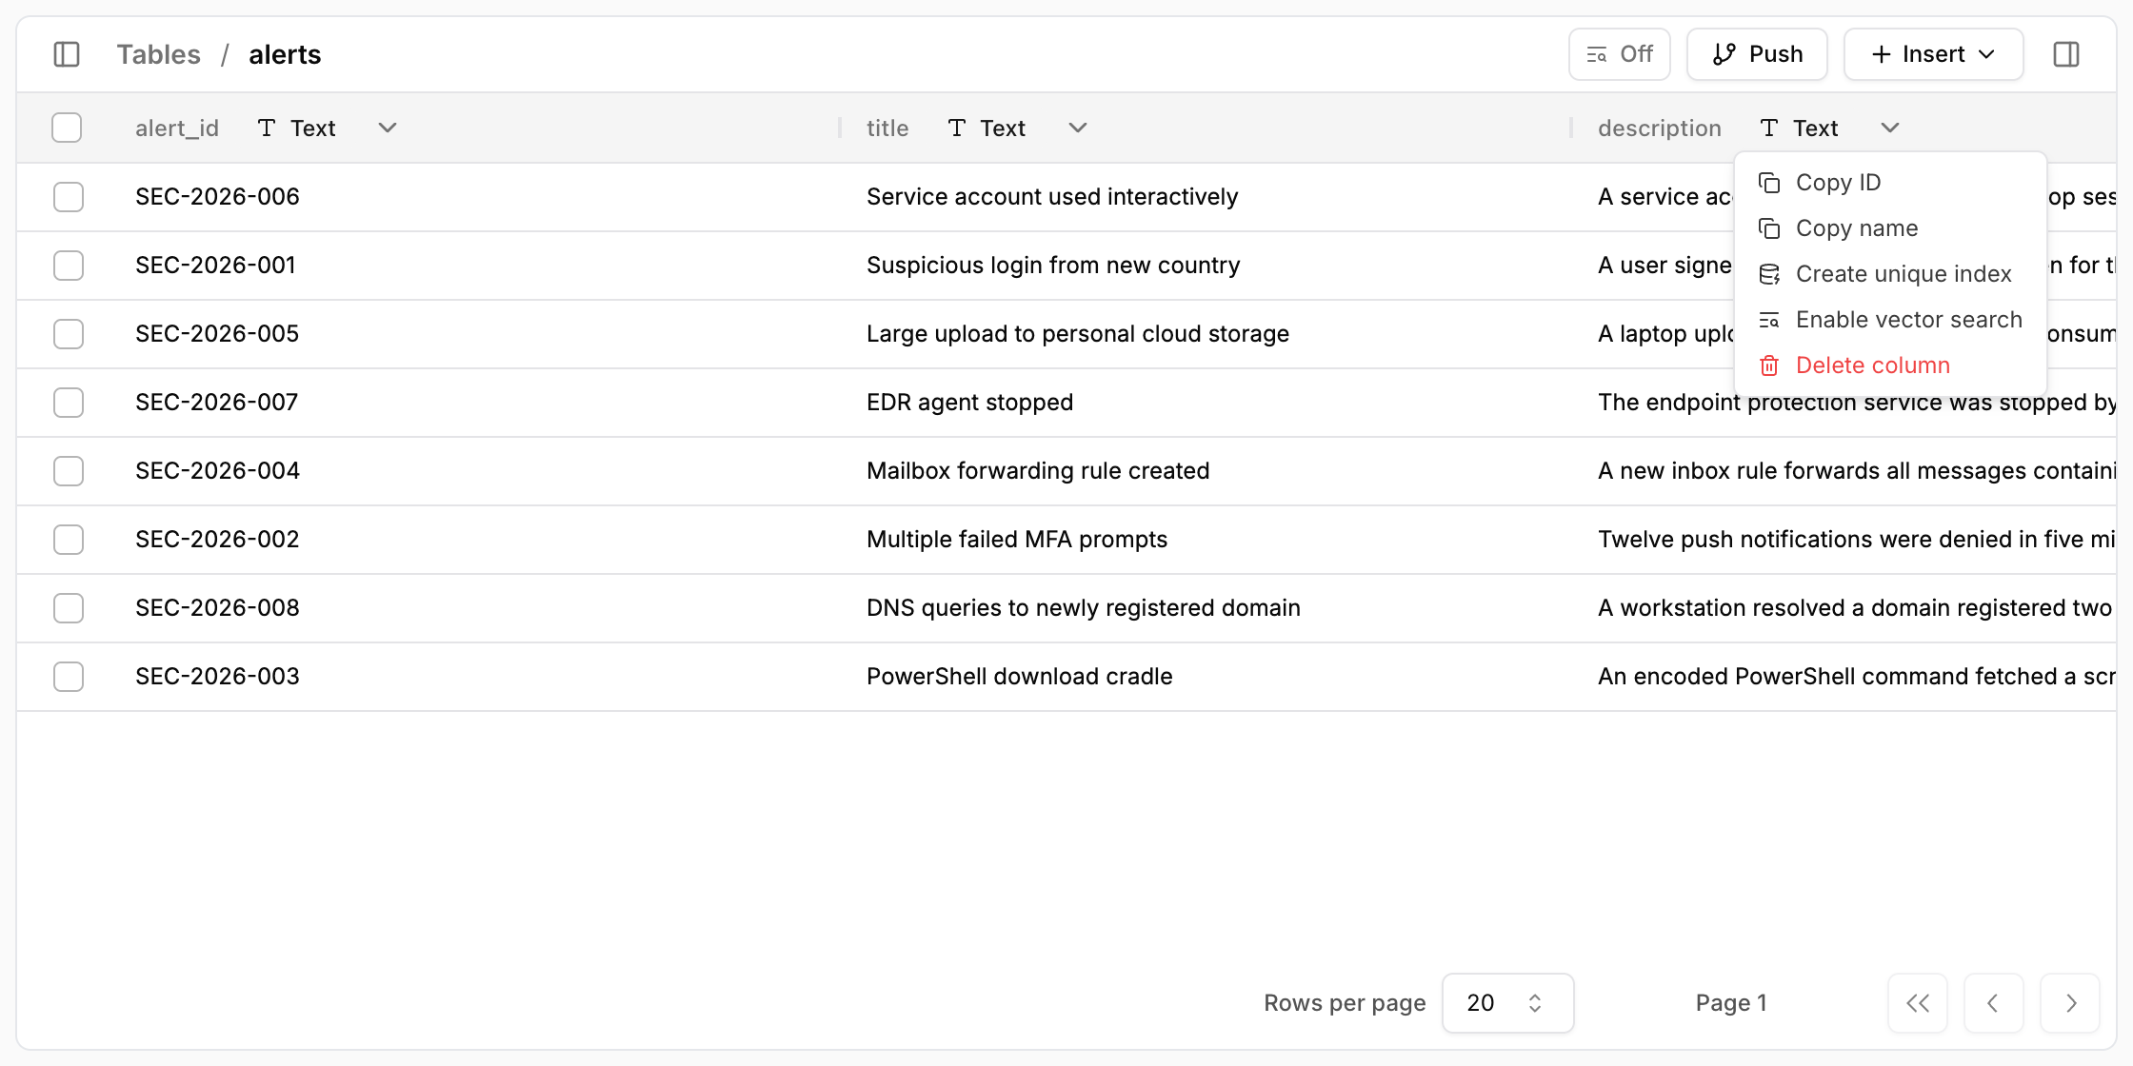Select Create unique index menu item
Image resolution: width=2133 pixels, height=1066 pixels.
[x=1890, y=274]
